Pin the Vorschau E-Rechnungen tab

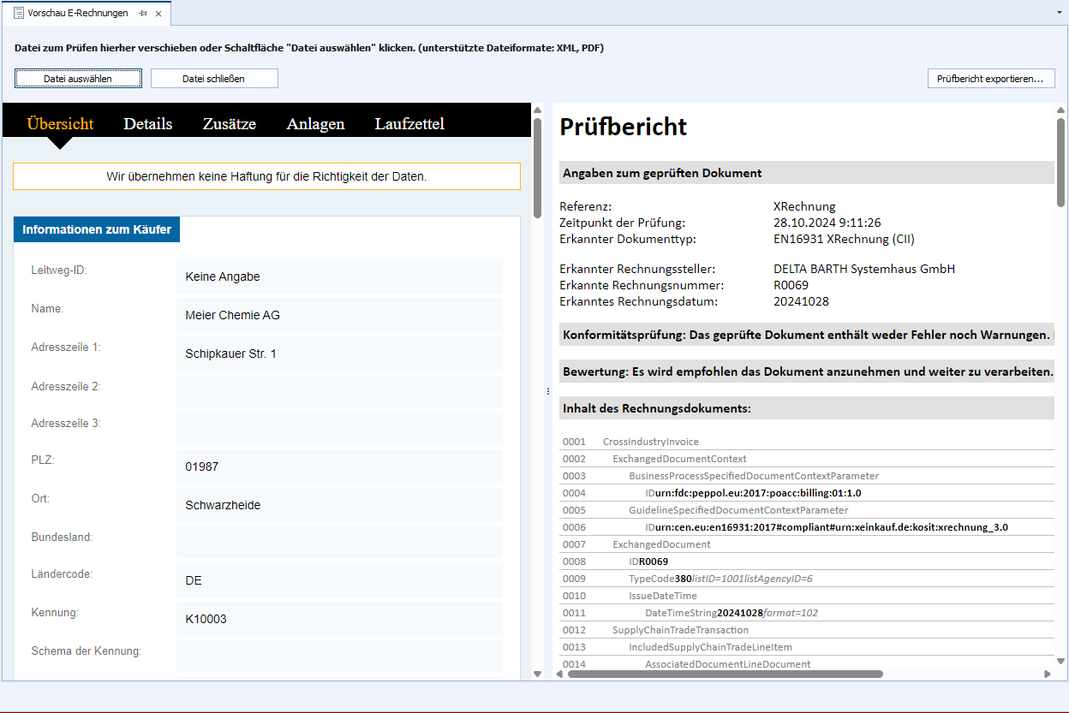(x=143, y=14)
